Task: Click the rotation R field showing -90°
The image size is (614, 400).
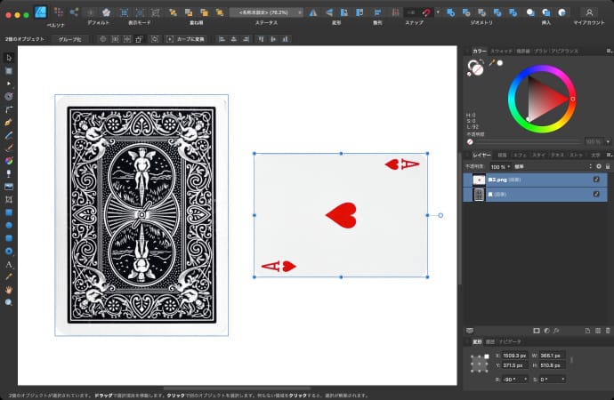Action: pos(512,380)
